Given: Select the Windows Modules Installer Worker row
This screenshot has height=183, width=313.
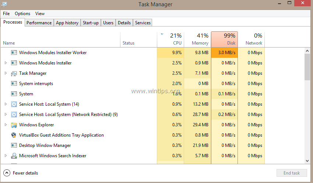Looking at the screenshot, I should (133, 53).
